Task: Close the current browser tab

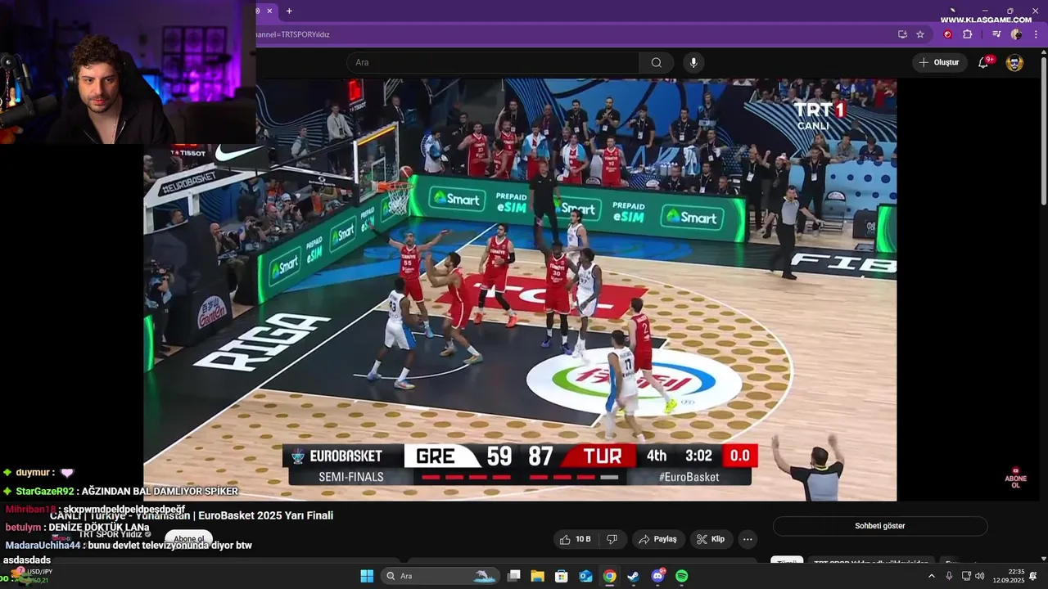Action: click(269, 11)
